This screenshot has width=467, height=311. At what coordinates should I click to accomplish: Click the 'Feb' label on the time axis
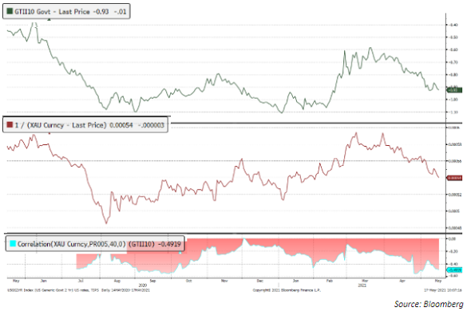click(x=330, y=281)
